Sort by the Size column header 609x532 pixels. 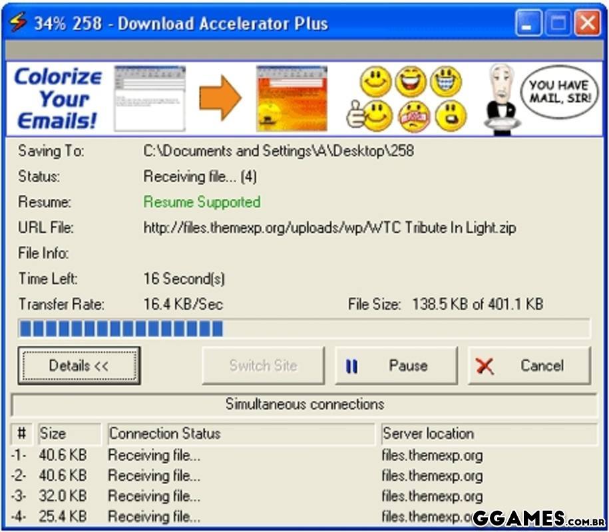pos(69,434)
